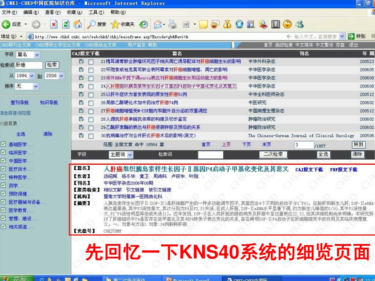Open the mail envelope icon
The height and width of the screenshot is (281, 375).
click(157, 24)
